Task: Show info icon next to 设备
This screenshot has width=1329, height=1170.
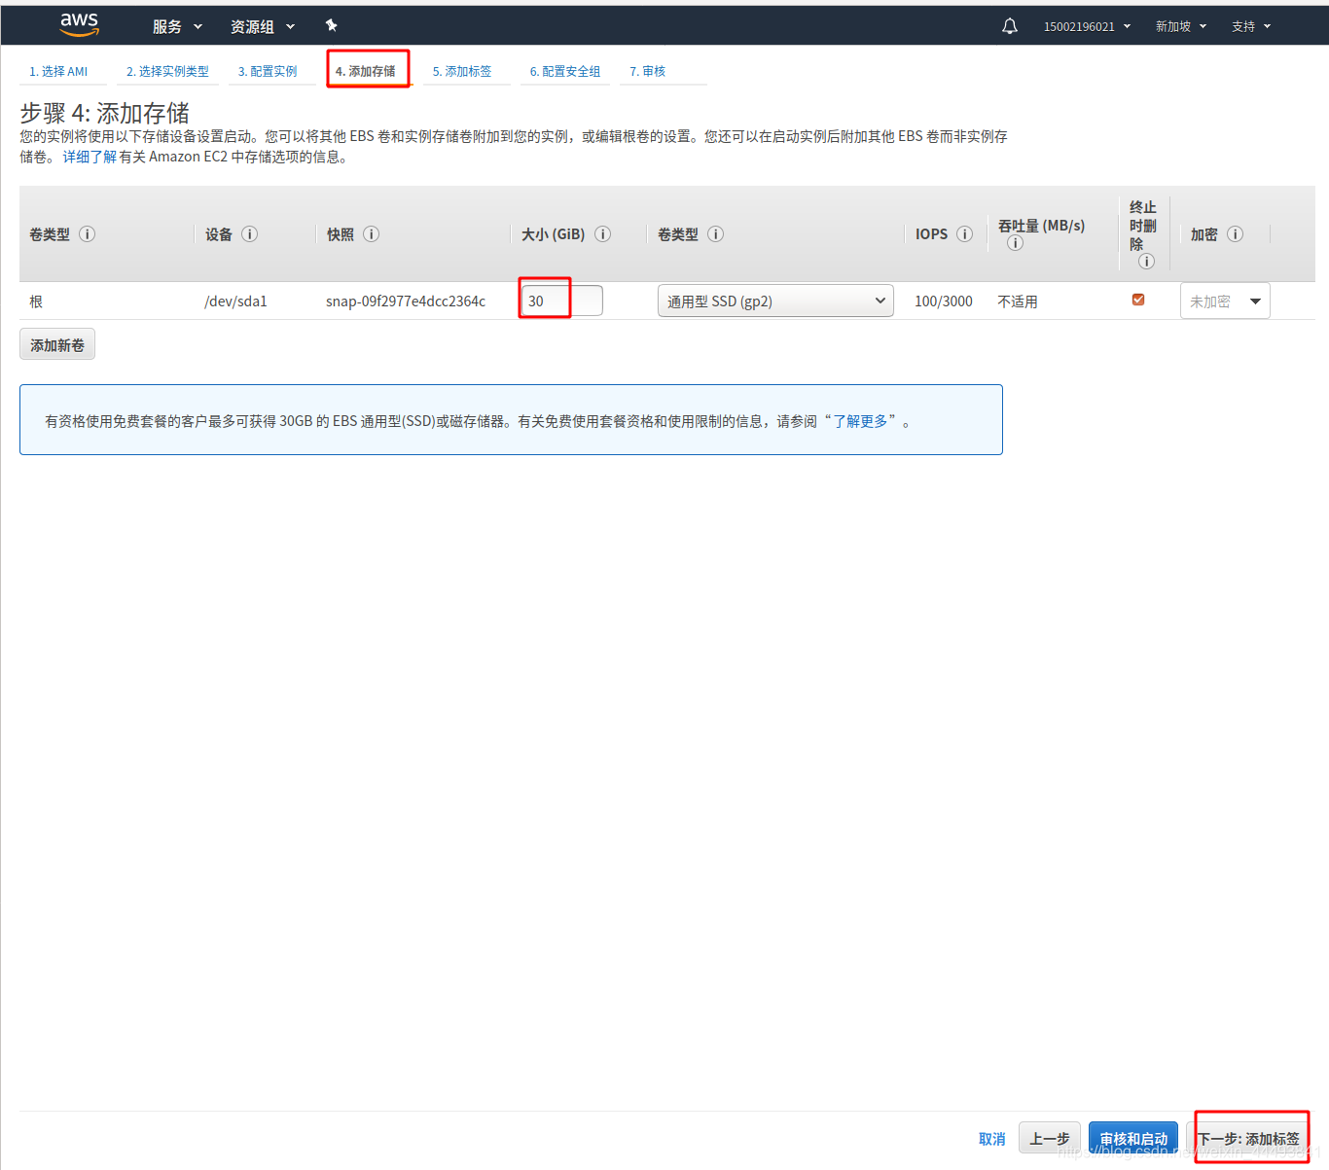Action: [x=250, y=234]
